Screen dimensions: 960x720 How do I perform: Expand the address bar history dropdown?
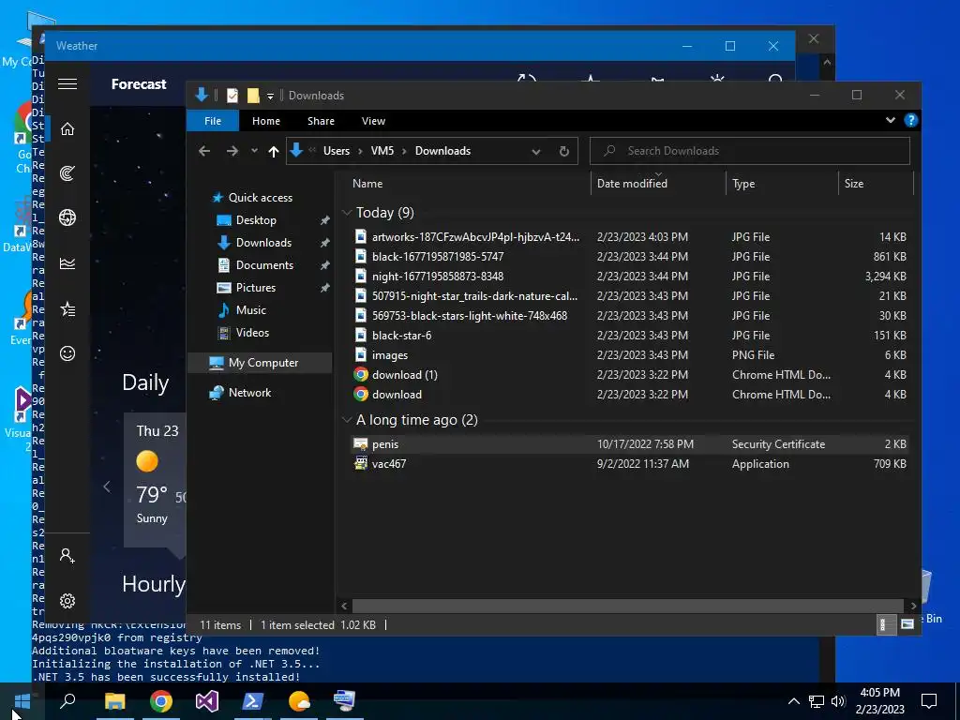click(x=535, y=151)
